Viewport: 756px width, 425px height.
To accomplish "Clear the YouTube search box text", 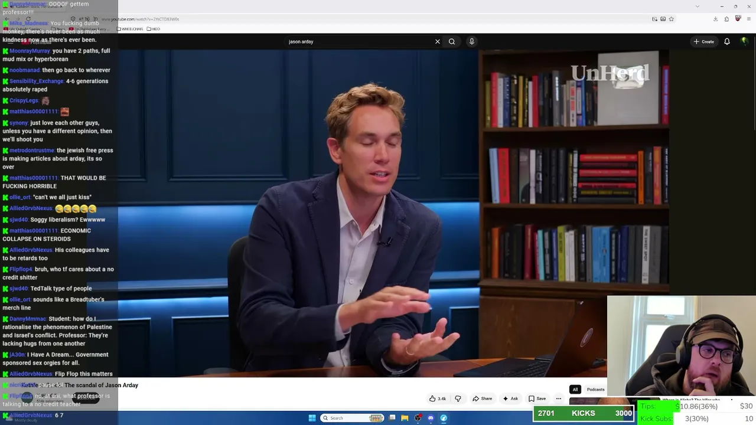I will click(x=438, y=41).
